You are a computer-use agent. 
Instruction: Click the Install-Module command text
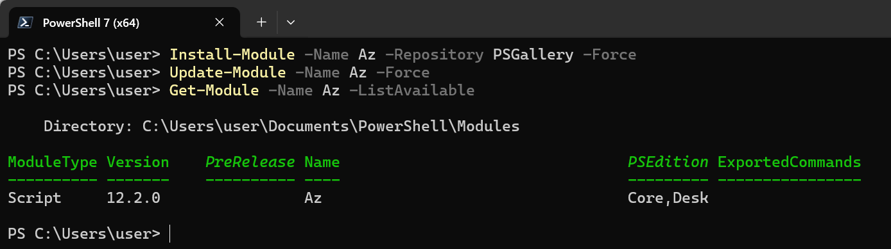tap(232, 54)
